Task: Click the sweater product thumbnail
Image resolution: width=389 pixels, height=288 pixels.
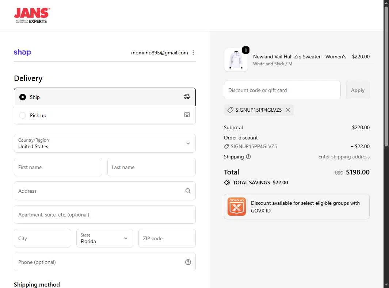Action: point(236,60)
